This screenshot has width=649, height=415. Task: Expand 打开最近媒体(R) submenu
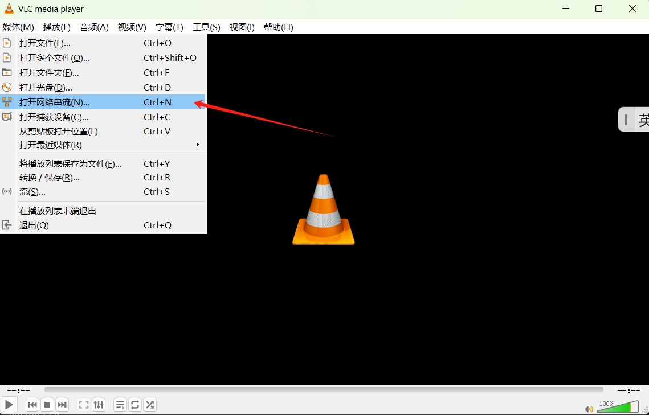coord(103,145)
